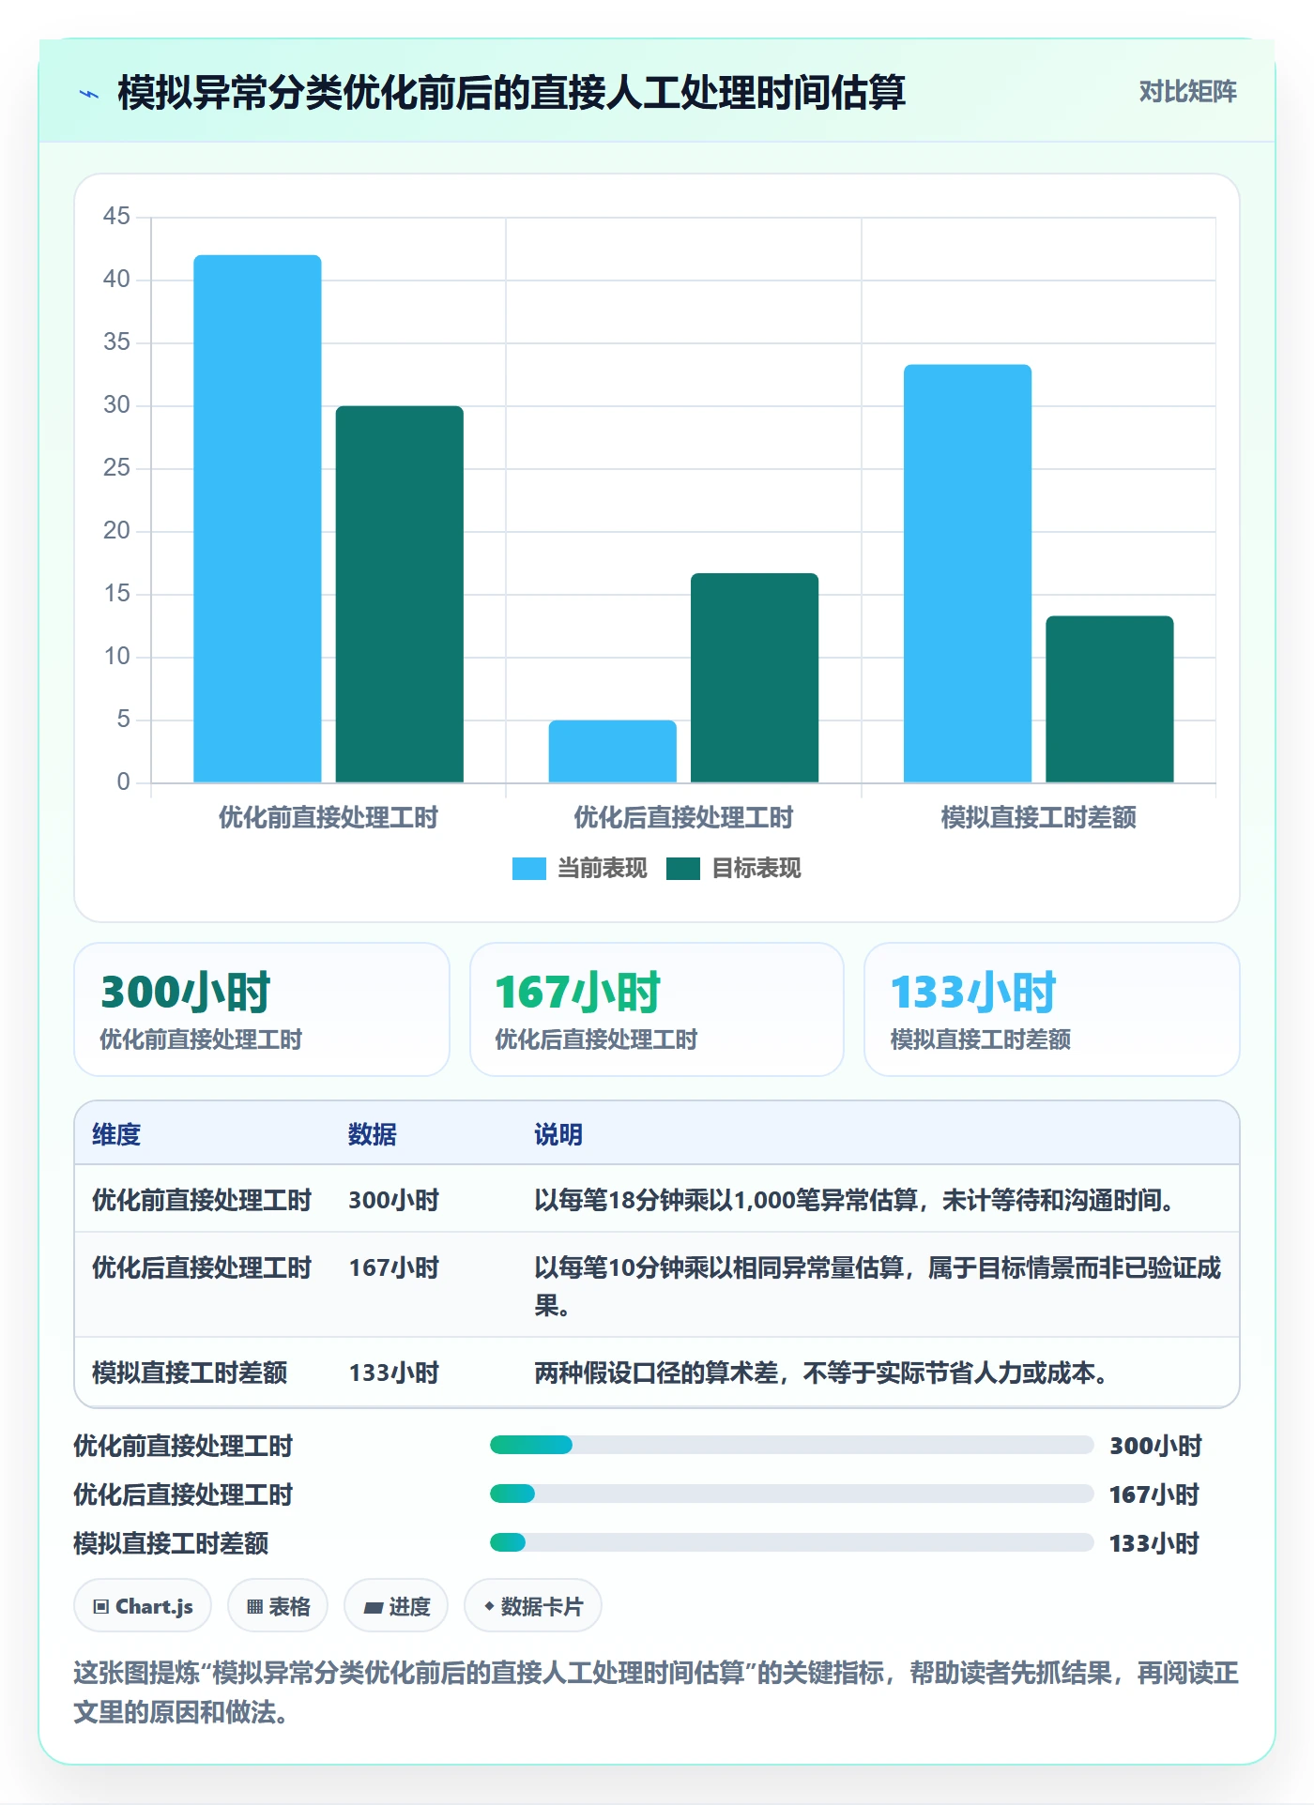The image size is (1314, 1805).
Task: Click the 目标表现 legend label
Action: (x=756, y=869)
